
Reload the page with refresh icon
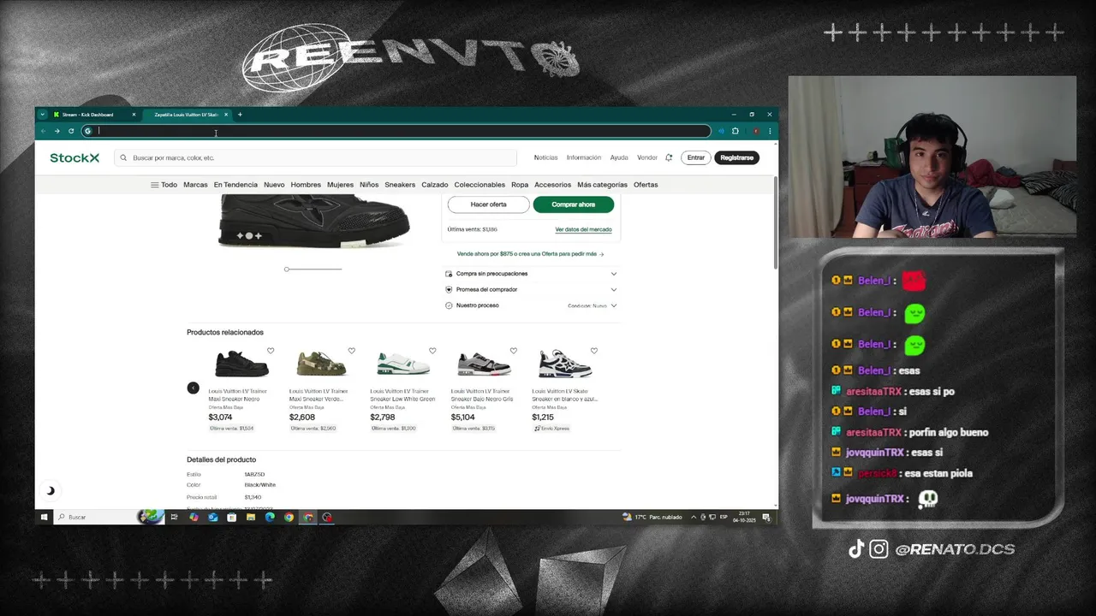(71, 131)
